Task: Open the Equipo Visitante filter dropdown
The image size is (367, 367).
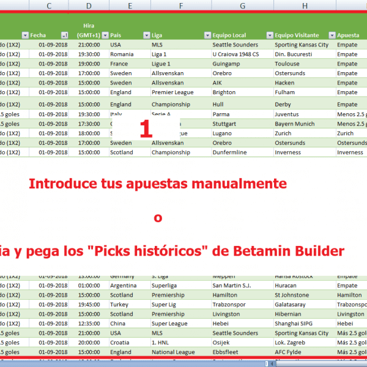Action: [x=332, y=35]
